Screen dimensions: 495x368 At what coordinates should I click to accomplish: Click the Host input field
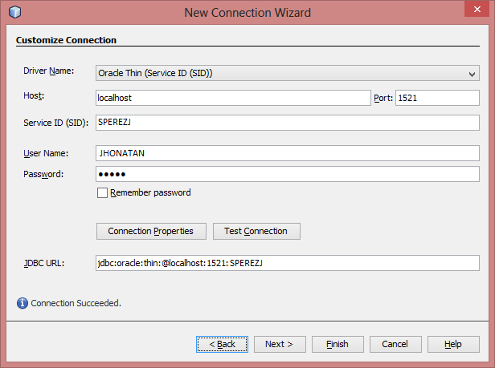[x=233, y=98]
